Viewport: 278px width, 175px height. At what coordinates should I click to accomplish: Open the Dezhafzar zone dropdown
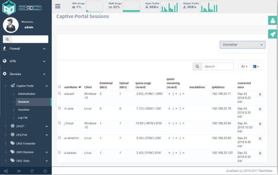click(242, 45)
